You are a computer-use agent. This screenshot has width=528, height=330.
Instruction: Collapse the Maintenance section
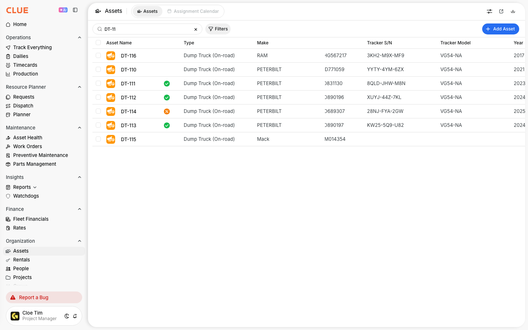pyautogui.click(x=80, y=128)
